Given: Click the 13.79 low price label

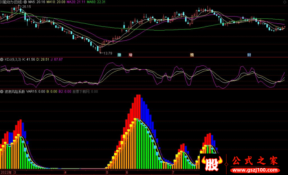Looking at the screenshot, I should tap(106, 53).
